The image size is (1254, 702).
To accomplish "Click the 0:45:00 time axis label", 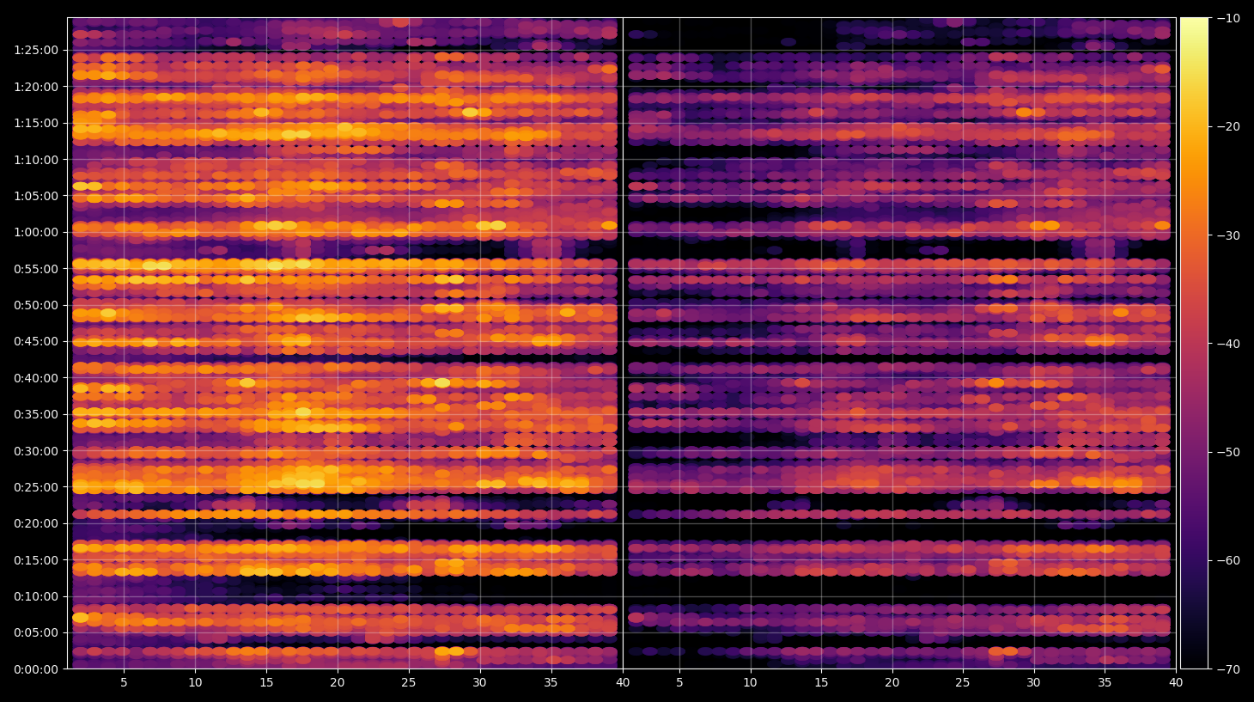I will [36, 341].
